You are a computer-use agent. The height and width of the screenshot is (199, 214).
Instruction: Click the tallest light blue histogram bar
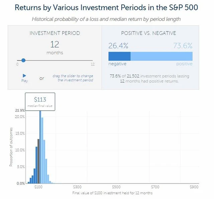click(41, 147)
